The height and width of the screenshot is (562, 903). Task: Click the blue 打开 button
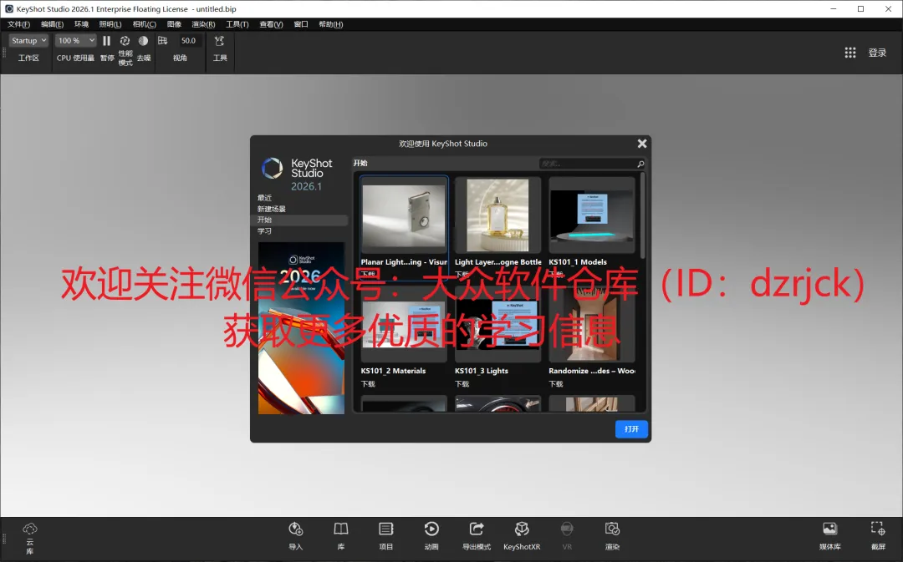pyautogui.click(x=631, y=429)
